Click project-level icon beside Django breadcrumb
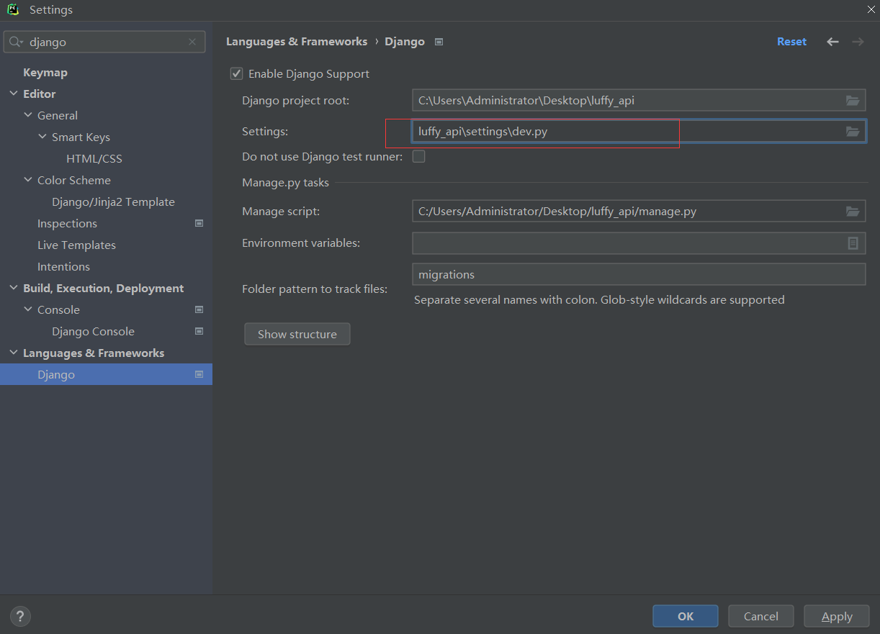Screen dimensions: 880x634 439,42
